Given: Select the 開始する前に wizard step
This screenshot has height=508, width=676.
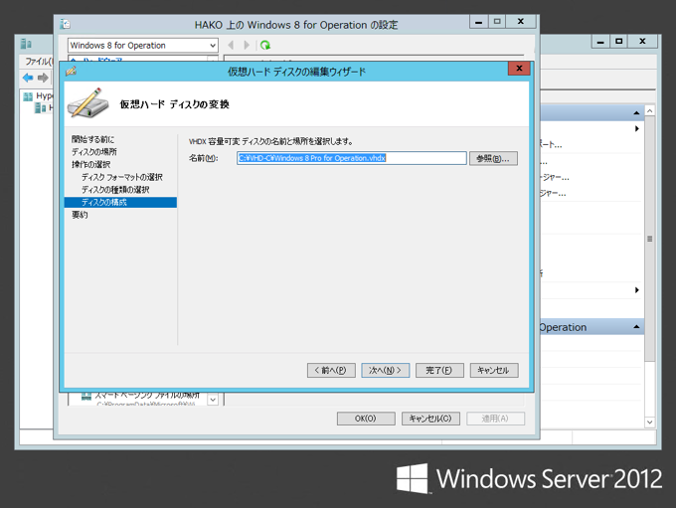Looking at the screenshot, I should (93, 139).
